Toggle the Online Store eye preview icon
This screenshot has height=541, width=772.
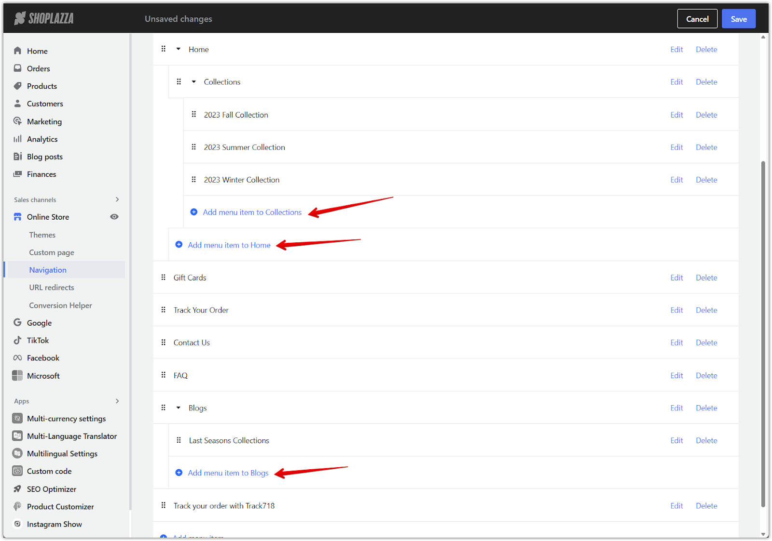(114, 217)
